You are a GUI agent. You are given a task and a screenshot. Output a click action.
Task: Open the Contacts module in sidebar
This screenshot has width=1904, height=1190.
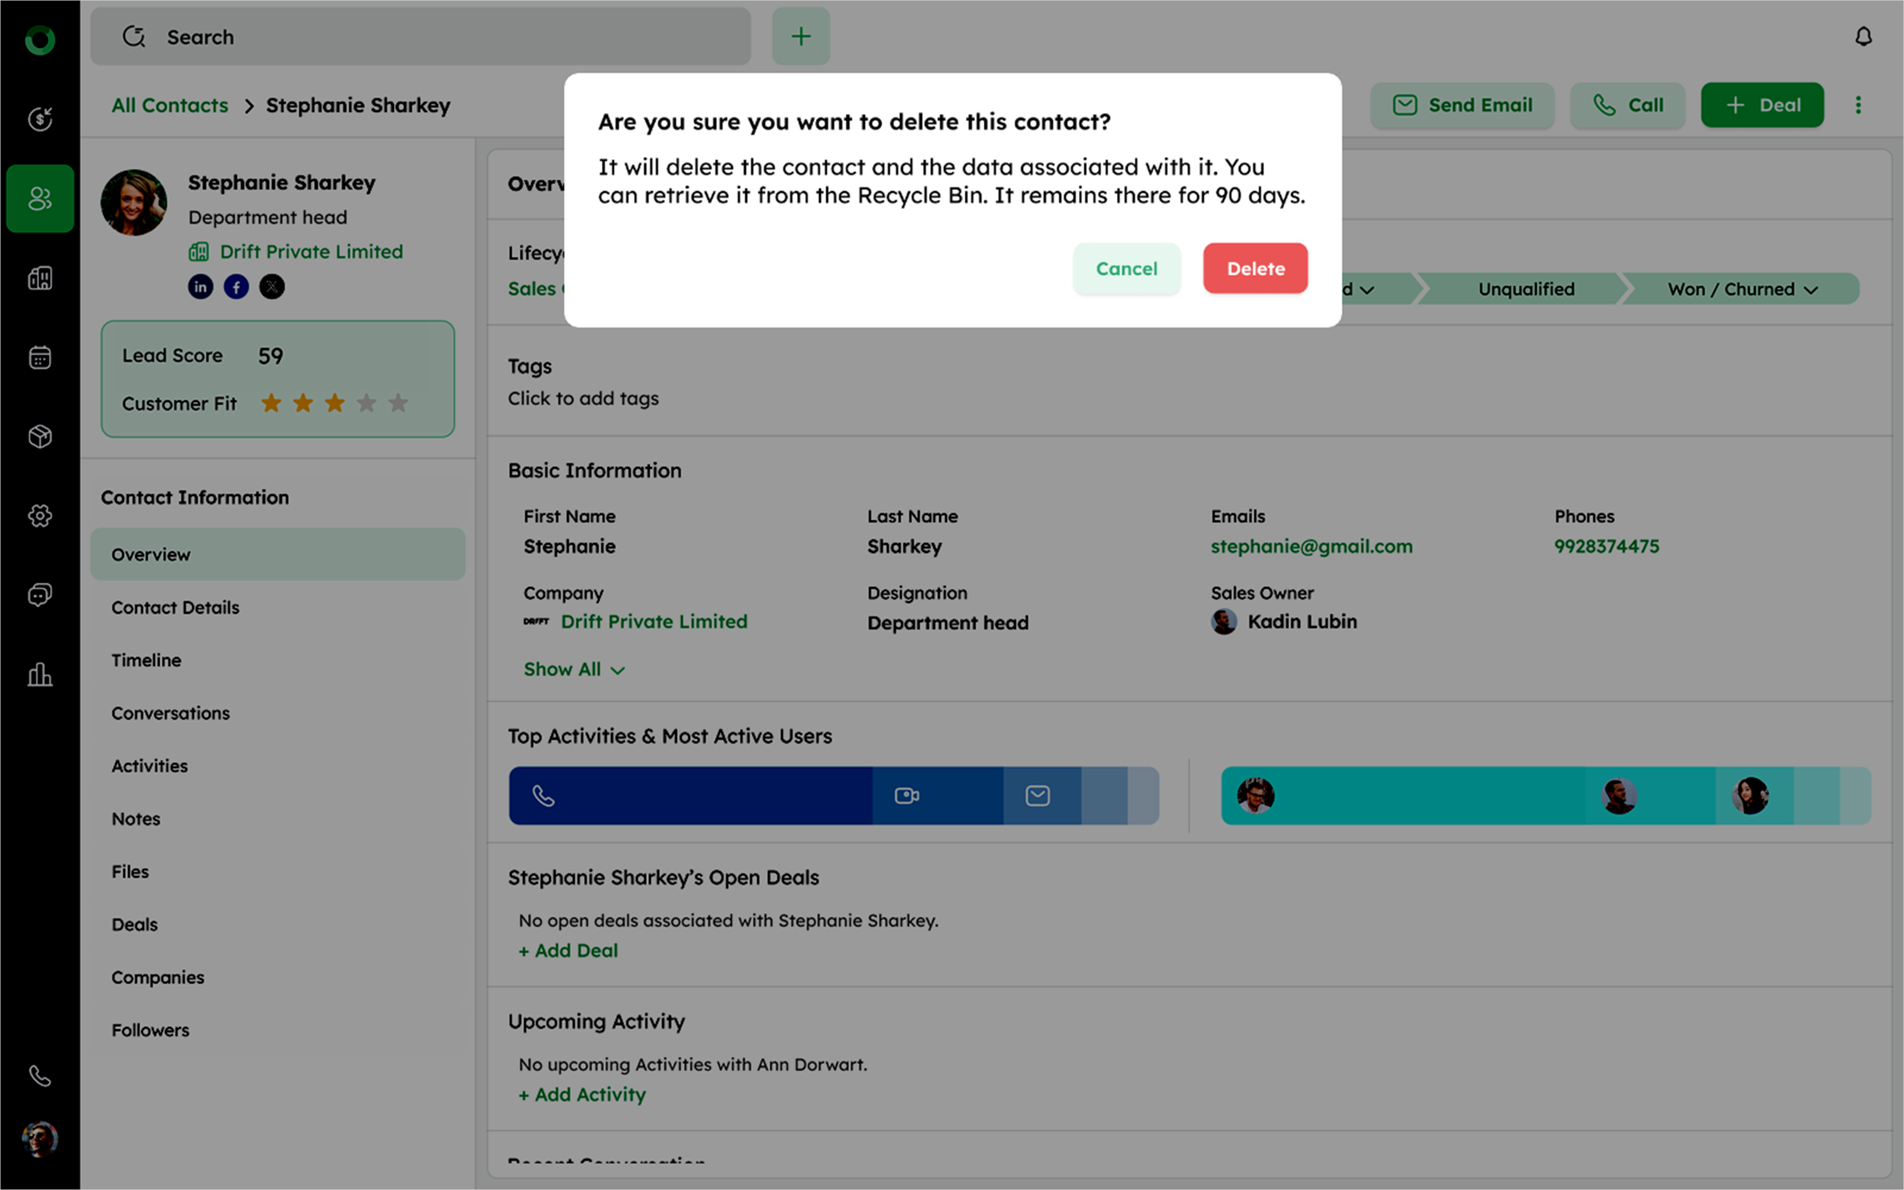(x=39, y=198)
